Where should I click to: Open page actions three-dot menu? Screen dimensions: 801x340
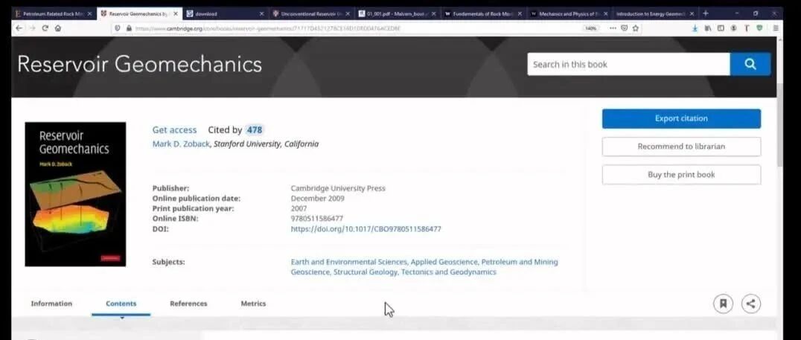pyautogui.click(x=613, y=28)
